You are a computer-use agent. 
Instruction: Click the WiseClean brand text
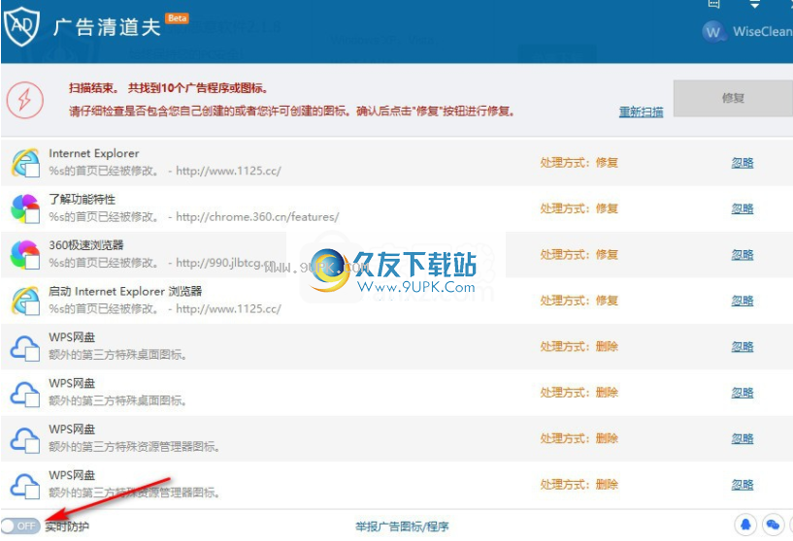(763, 31)
